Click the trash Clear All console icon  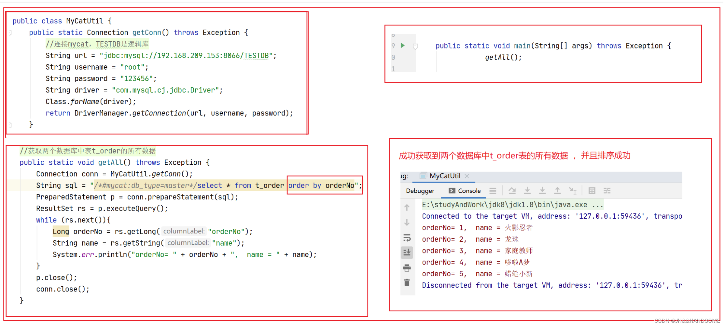407,283
